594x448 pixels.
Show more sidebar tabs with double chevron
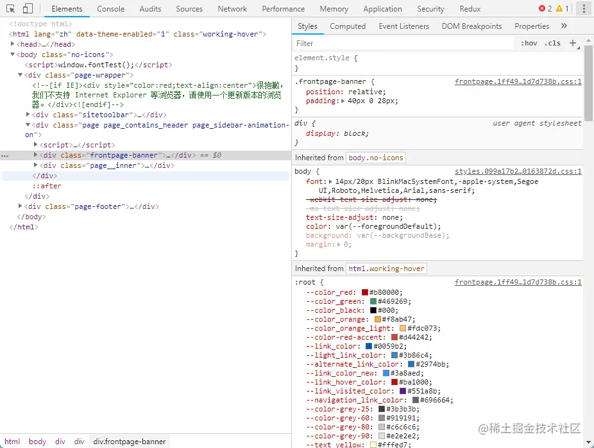tap(564, 26)
